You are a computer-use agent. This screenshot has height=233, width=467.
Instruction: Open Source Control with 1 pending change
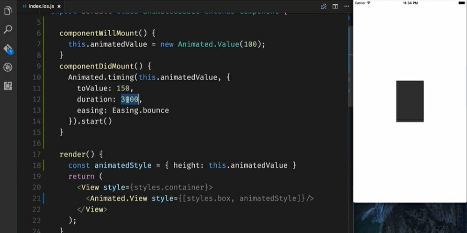(x=8, y=49)
